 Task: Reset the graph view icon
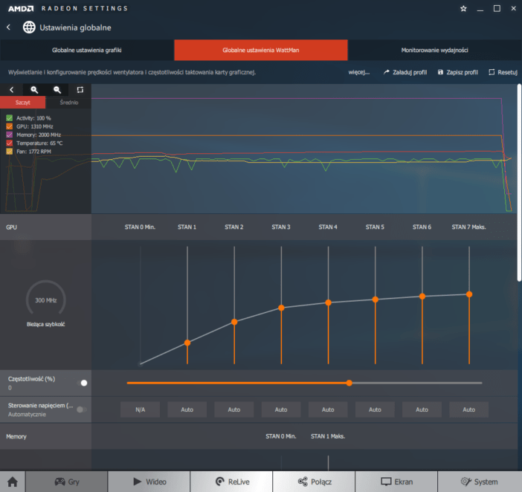pyautogui.click(x=80, y=89)
